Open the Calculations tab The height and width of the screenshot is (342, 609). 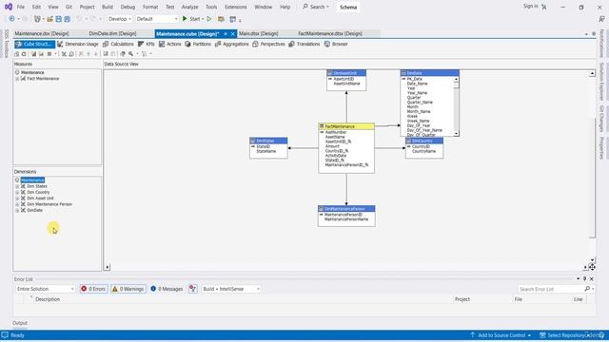click(x=118, y=45)
